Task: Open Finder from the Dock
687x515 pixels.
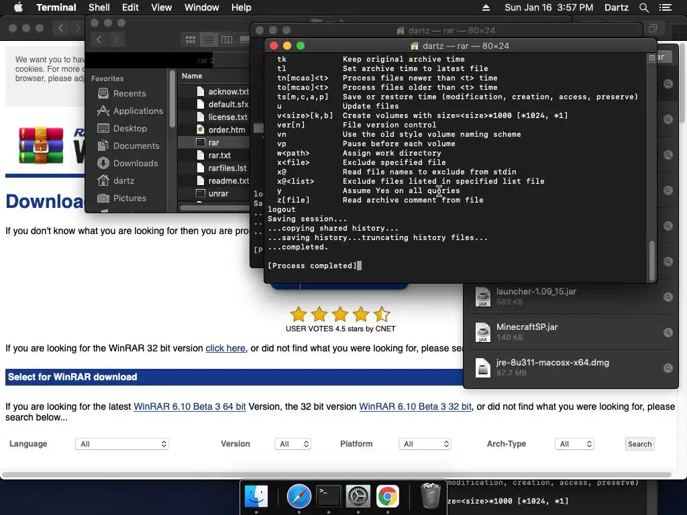Action: tap(256, 496)
